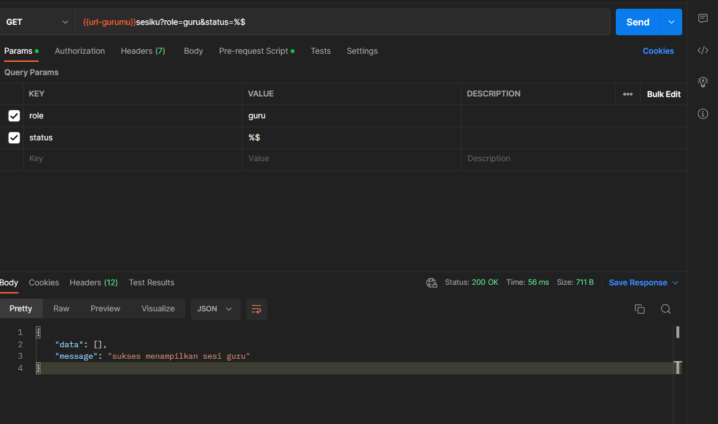Screen dimensions: 718x424
Task: Select the Preview view mode
Action: [105, 309]
